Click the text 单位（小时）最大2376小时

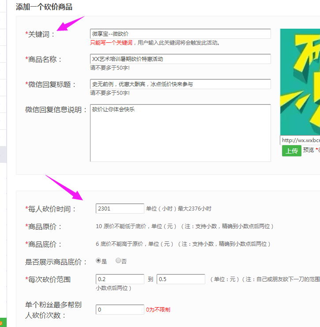coord(179,209)
